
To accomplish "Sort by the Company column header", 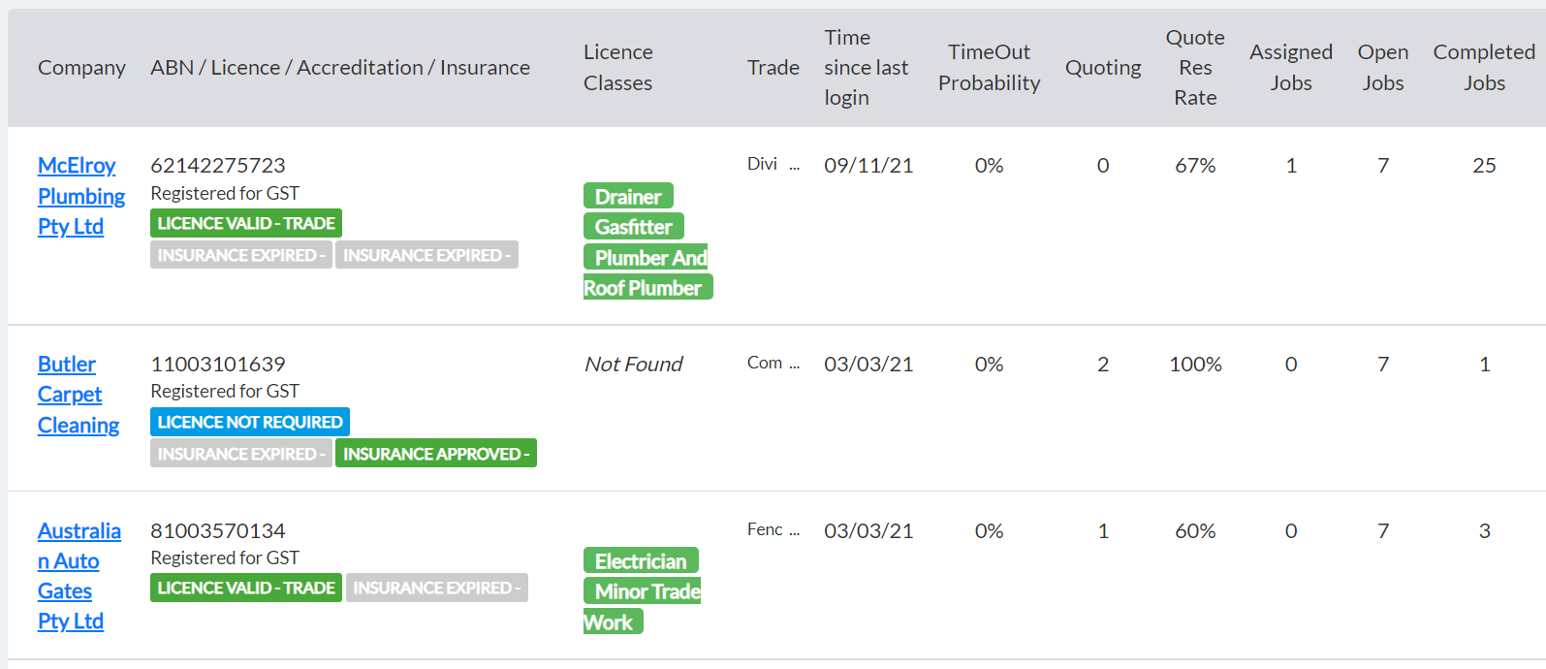I will pos(81,67).
